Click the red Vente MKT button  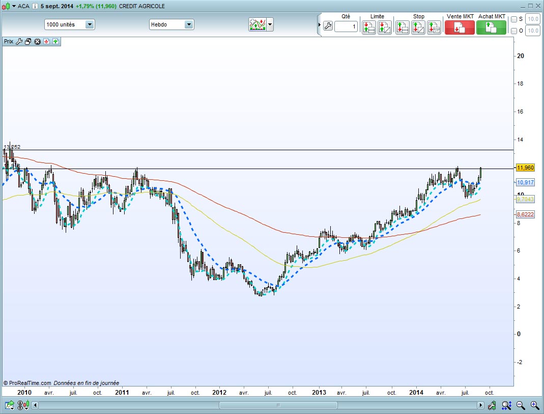click(x=460, y=27)
